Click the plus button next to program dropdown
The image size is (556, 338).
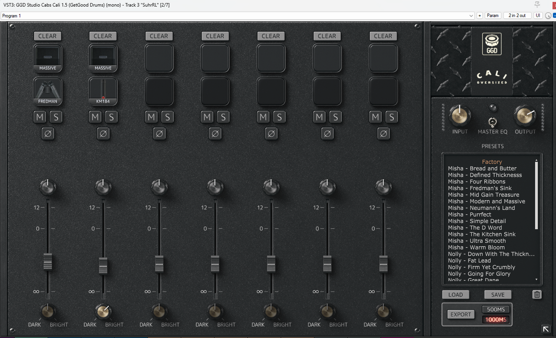480,16
